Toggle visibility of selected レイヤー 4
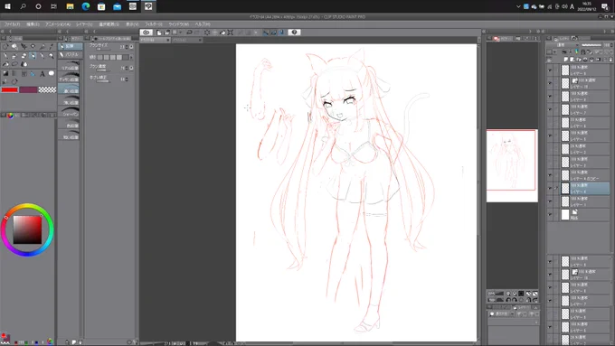Image resolution: width=615 pixels, height=346 pixels. point(550,188)
